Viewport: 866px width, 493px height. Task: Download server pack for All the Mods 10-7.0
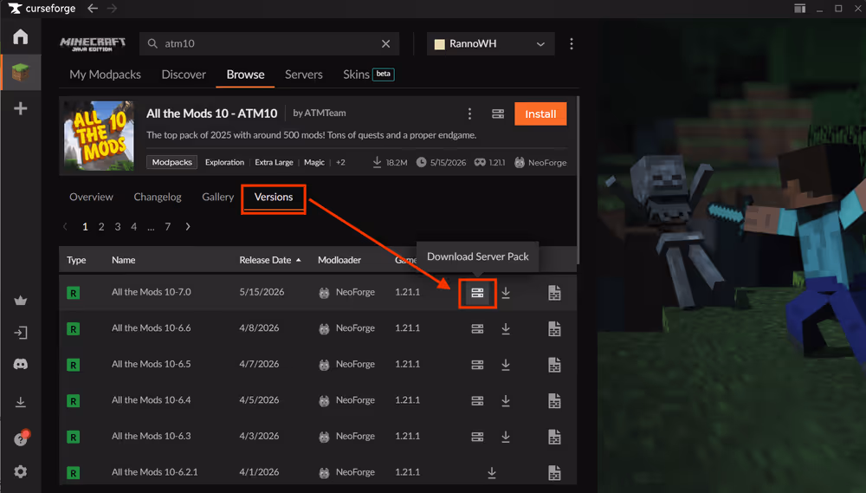point(478,293)
